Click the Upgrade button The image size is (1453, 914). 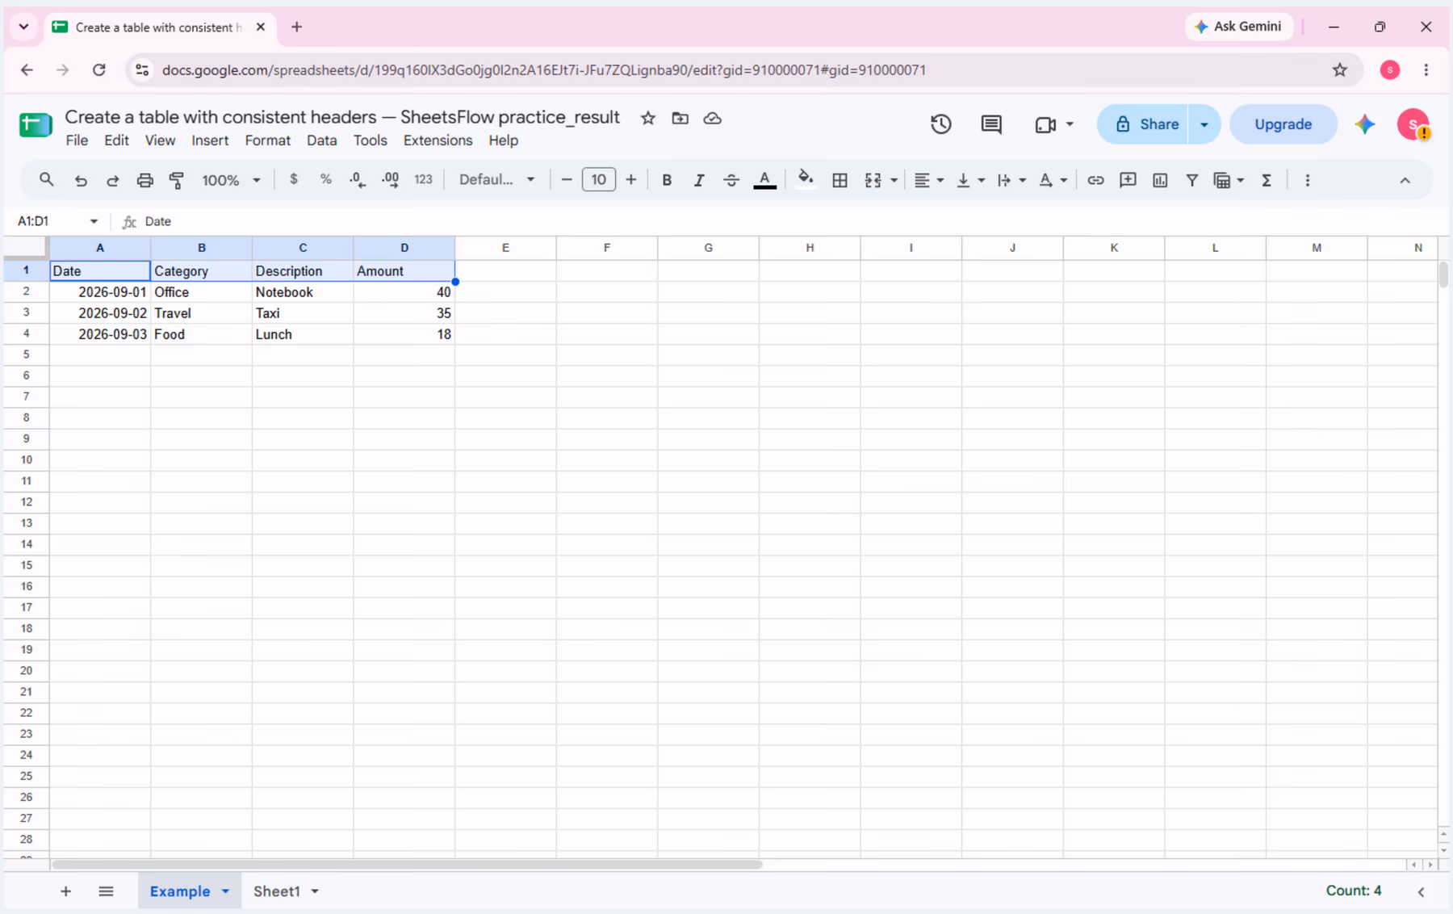(1283, 124)
